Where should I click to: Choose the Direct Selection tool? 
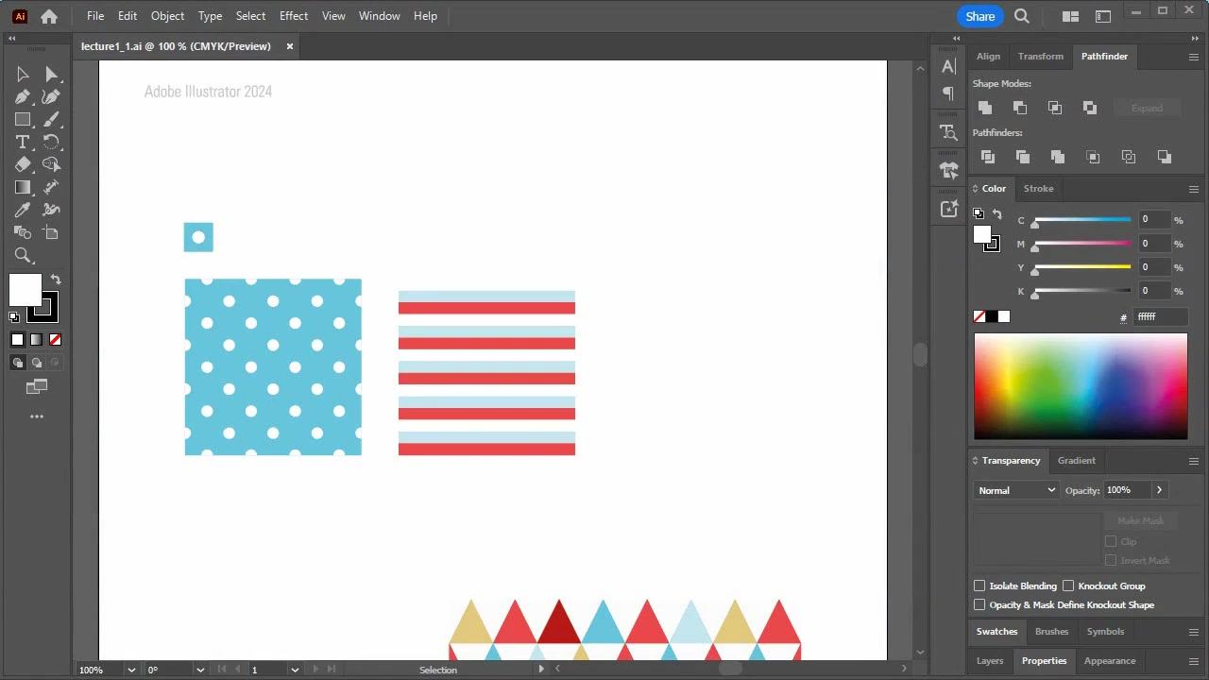coord(51,75)
